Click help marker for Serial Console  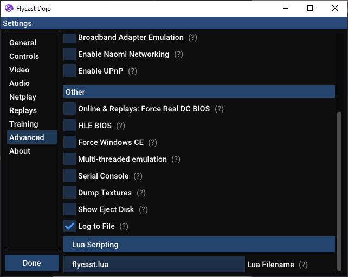tap(138, 176)
